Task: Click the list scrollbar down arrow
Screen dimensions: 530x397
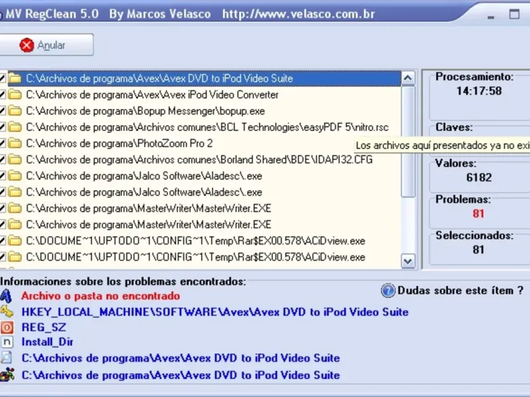Action: pyautogui.click(x=408, y=261)
